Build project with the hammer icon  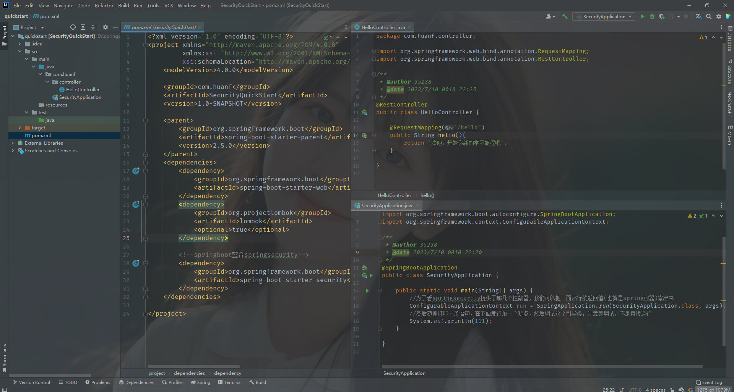565,16
